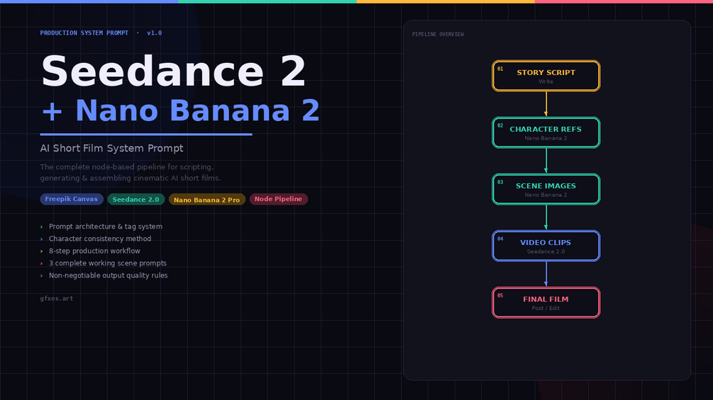This screenshot has width=713, height=400.
Task: Click 'Prompt architecture & tag system' bullet
Action: point(106,227)
